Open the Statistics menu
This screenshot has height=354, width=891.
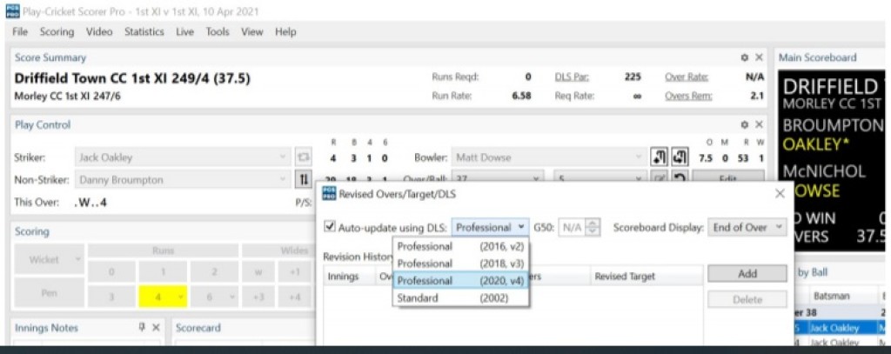pyautogui.click(x=144, y=32)
